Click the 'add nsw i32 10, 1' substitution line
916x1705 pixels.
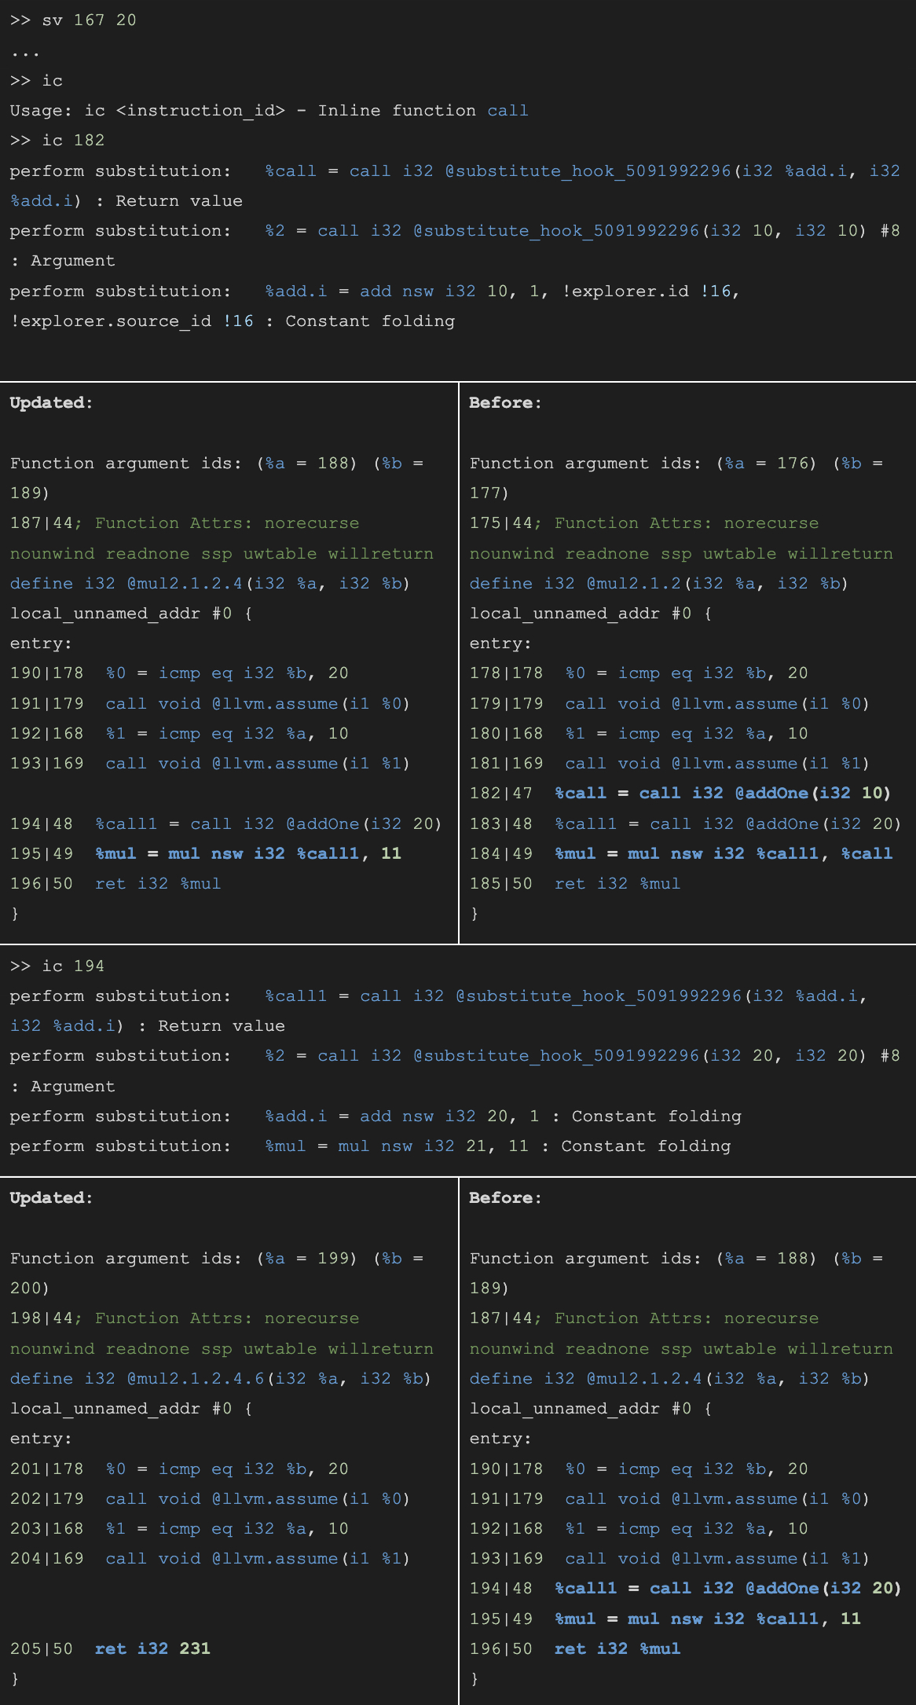(x=503, y=291)
